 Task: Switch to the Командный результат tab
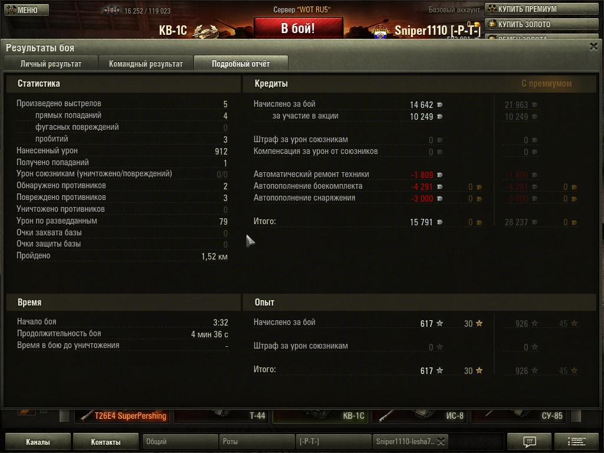click(146, 64)
